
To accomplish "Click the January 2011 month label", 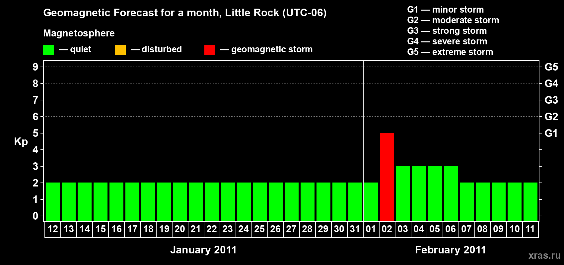I will pos(203,250).
